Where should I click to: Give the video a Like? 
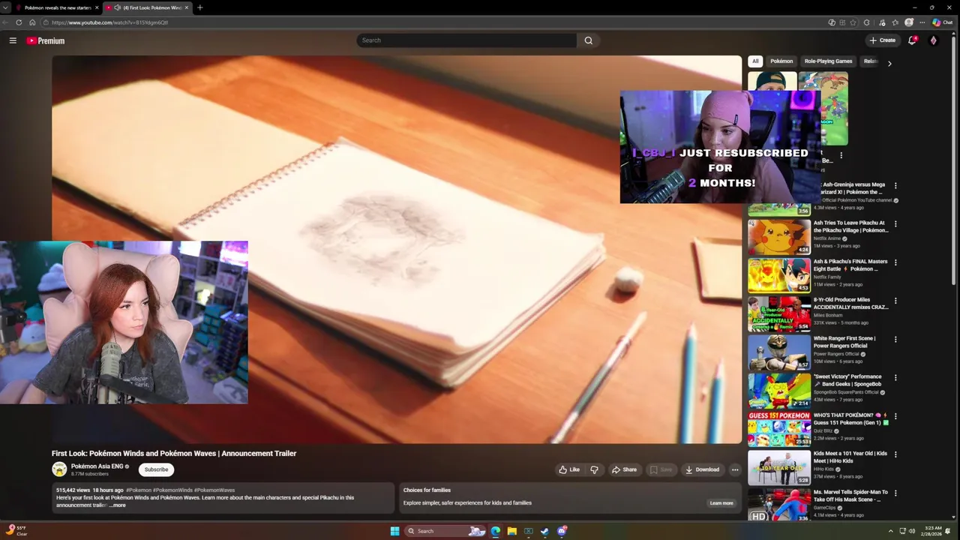click(569, 469)
